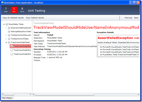Check the second TrackViewModelSho test checkbox

[12, 50]
